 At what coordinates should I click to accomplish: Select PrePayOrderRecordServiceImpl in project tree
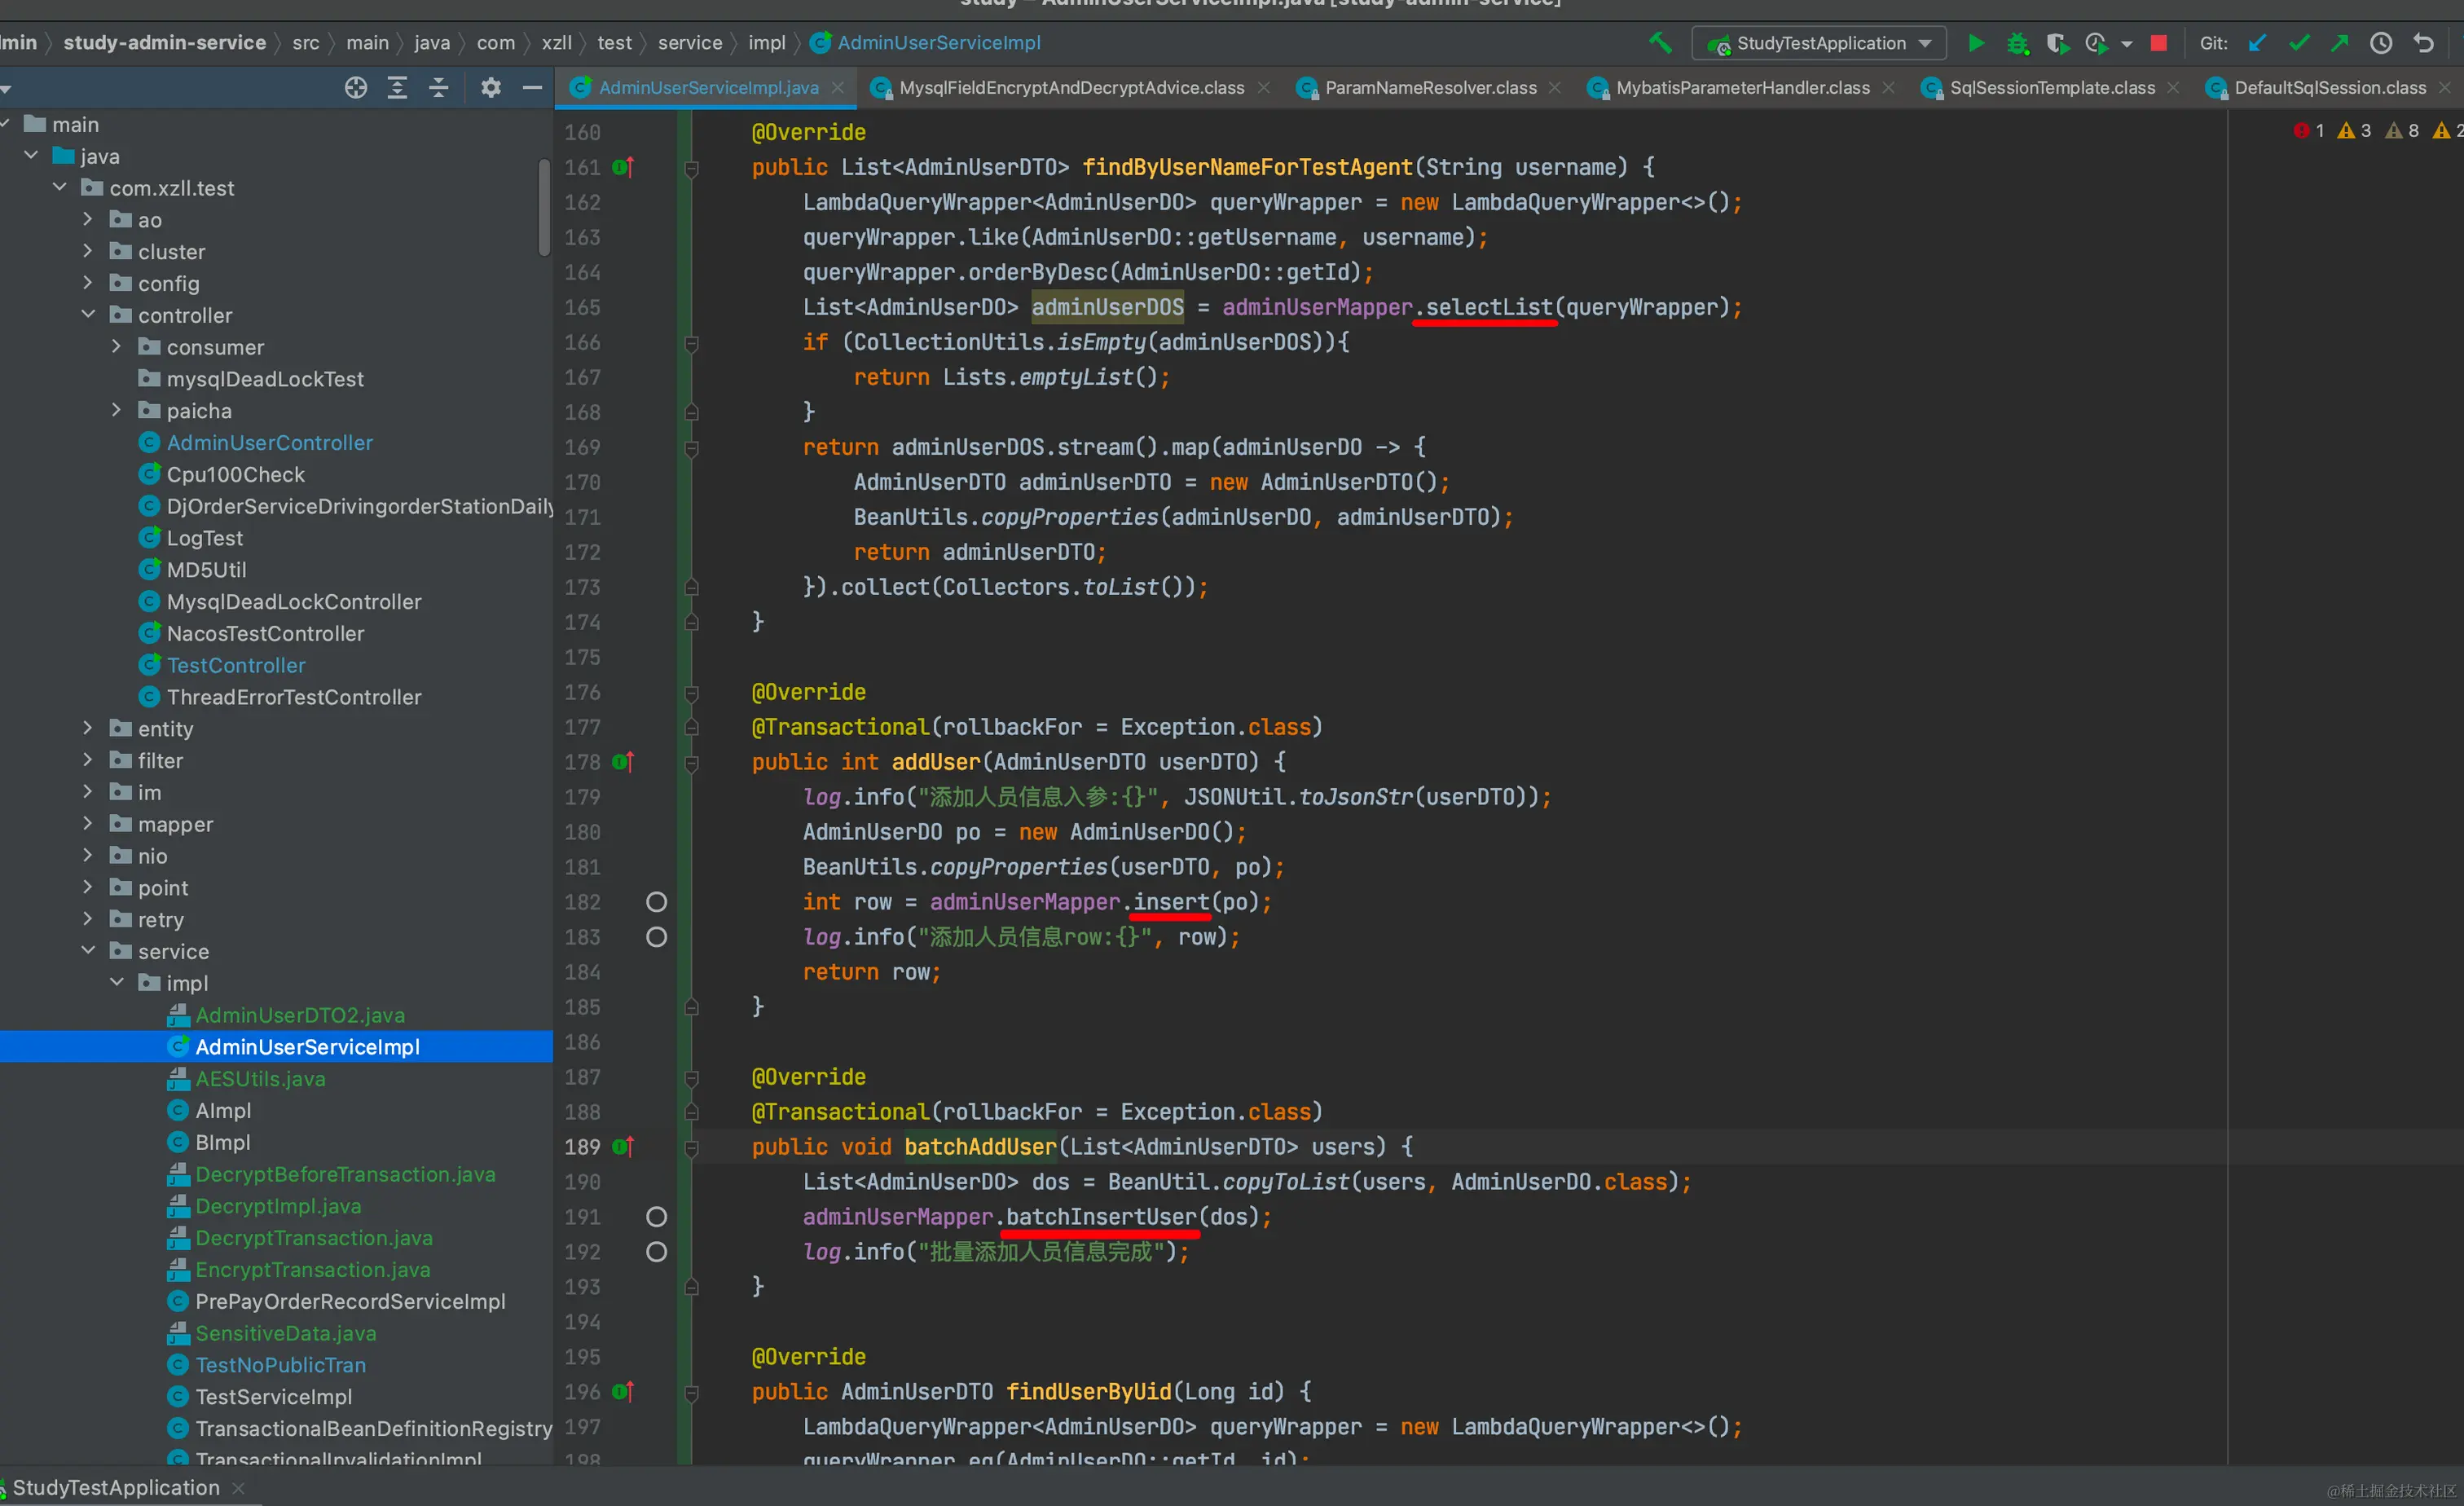[350, 1301]
